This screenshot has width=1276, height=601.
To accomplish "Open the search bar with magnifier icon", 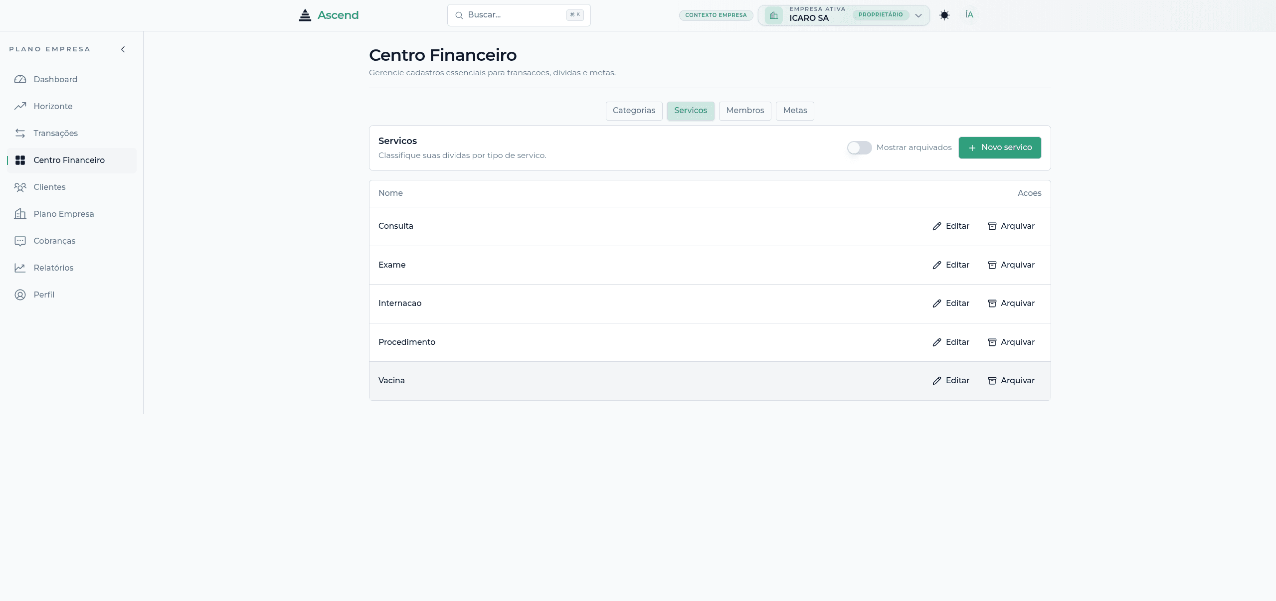I will [x=459, y=15].
